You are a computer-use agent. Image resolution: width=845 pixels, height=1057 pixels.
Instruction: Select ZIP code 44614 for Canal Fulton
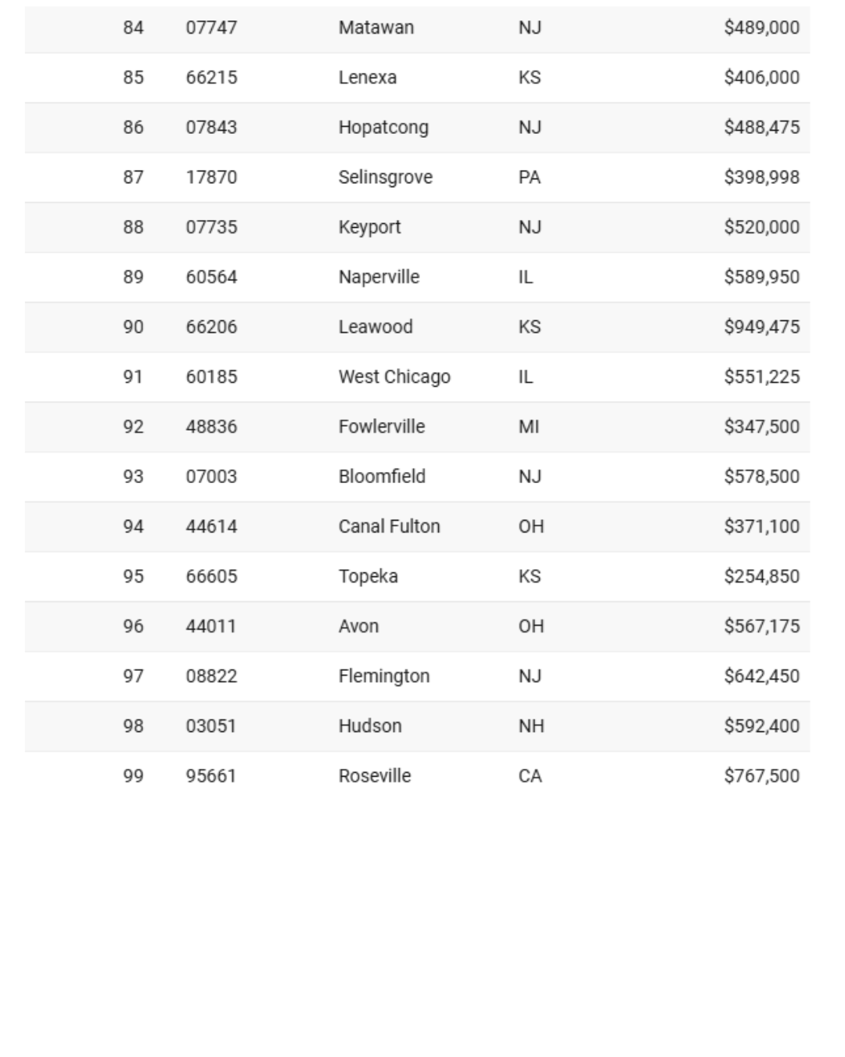click(x=211, y=527)
